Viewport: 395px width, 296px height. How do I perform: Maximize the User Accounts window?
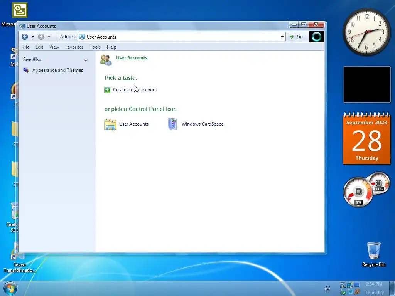tap(304, 24)
